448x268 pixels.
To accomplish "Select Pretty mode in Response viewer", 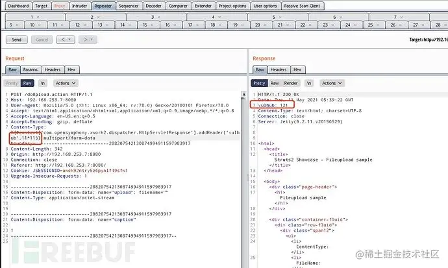I will (x=259, y=83).
